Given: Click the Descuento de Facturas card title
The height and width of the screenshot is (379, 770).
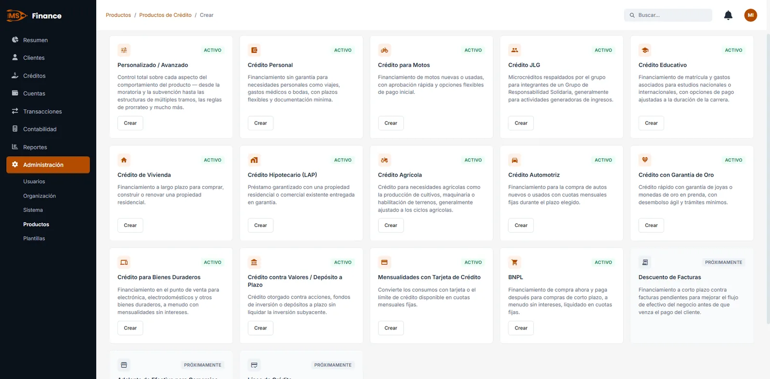Looking at the screenshot, I should pyautogui.click(x=669, y=278).
